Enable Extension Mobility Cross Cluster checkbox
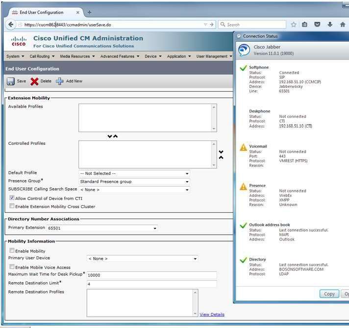 pos(12,206)
